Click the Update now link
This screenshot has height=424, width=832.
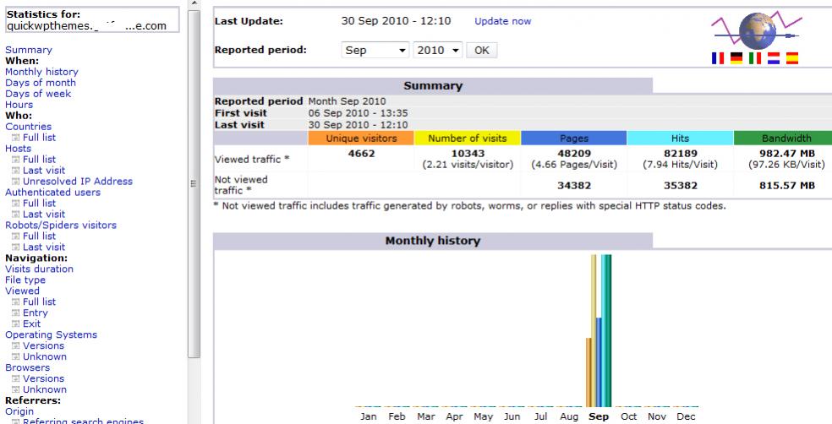(502, 21)
